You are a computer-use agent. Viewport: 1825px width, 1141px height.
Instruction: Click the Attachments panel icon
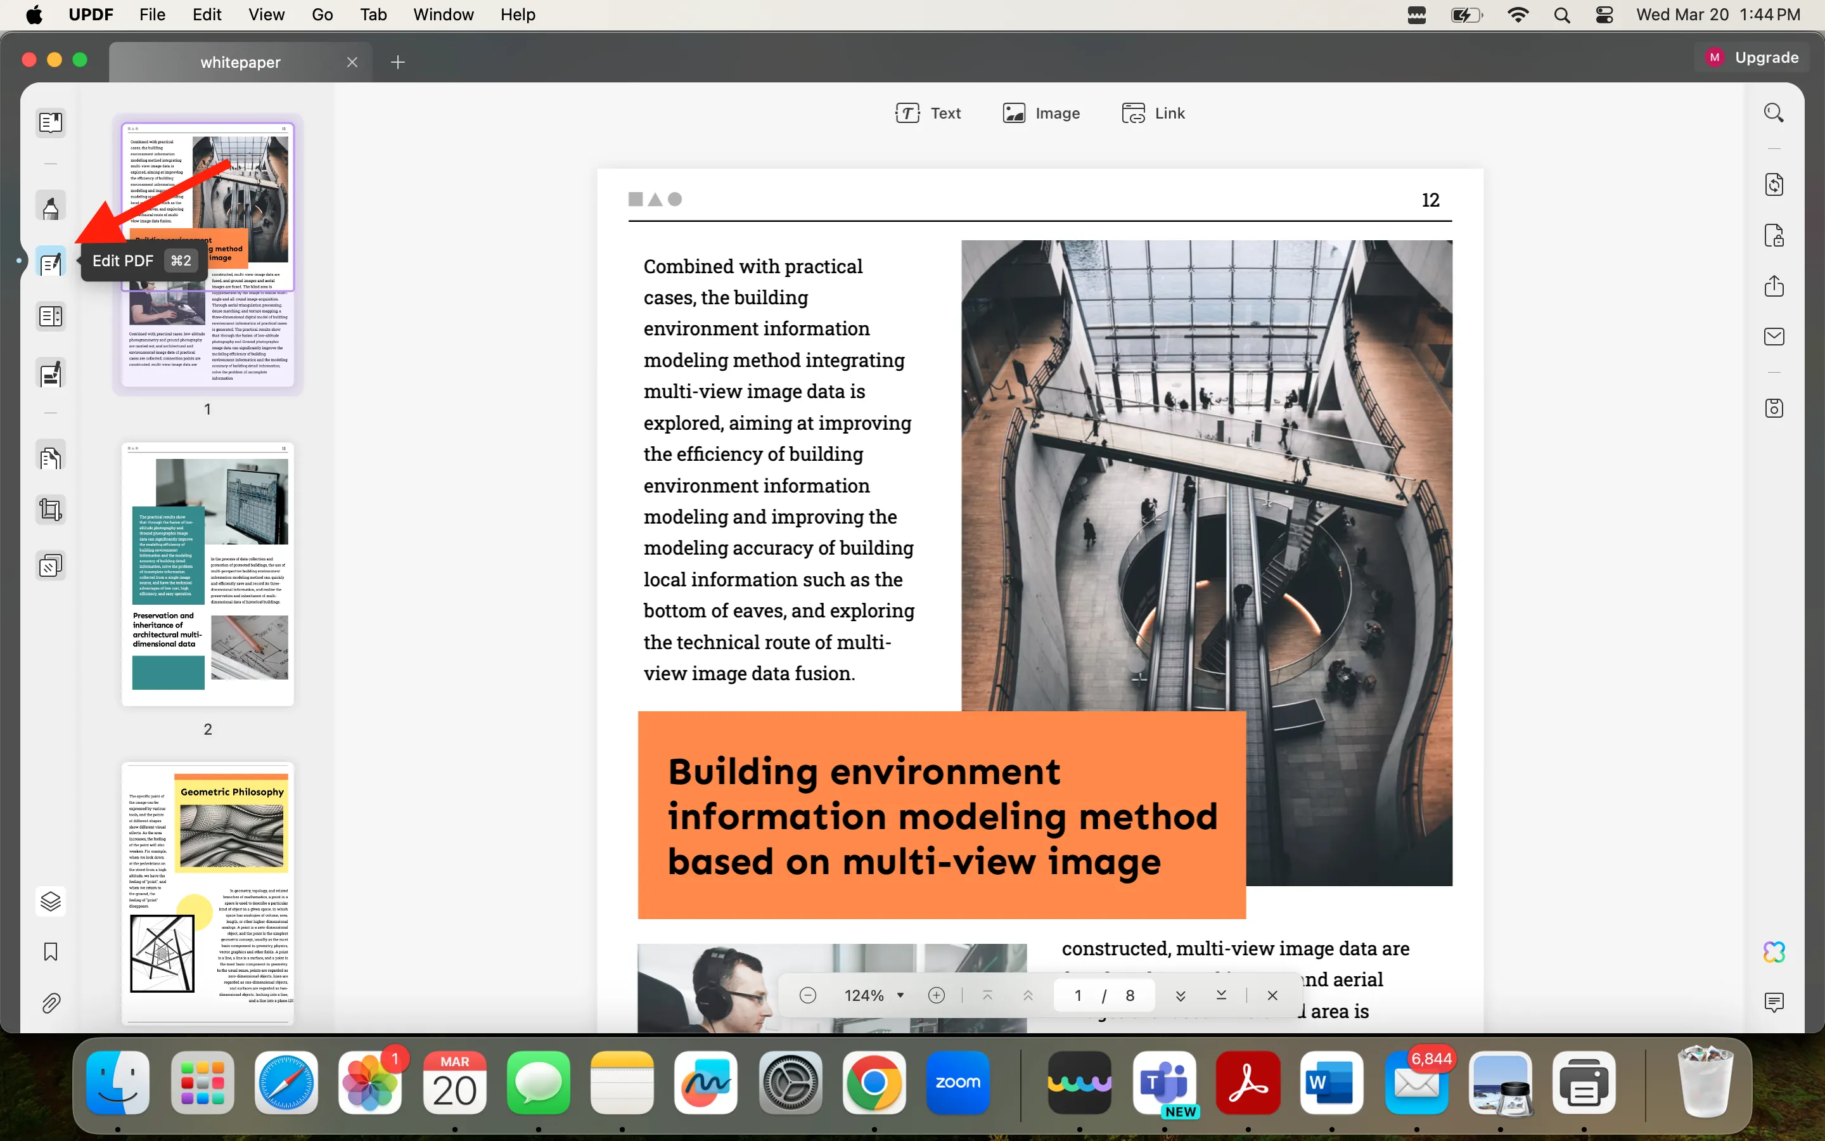[50, 1003]
